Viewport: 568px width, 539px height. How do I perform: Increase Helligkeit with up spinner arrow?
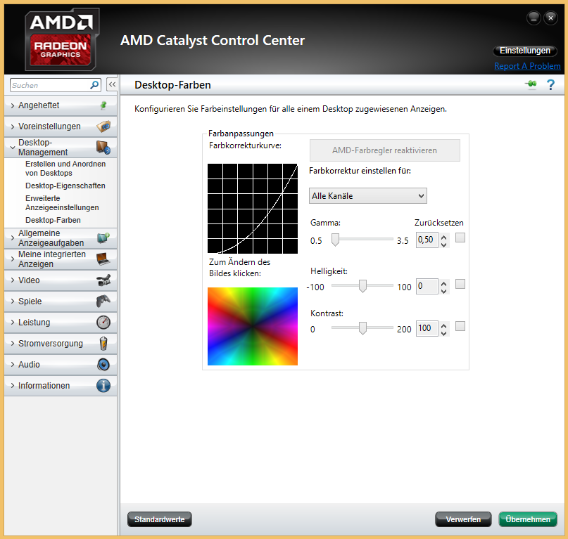[443, 284]
